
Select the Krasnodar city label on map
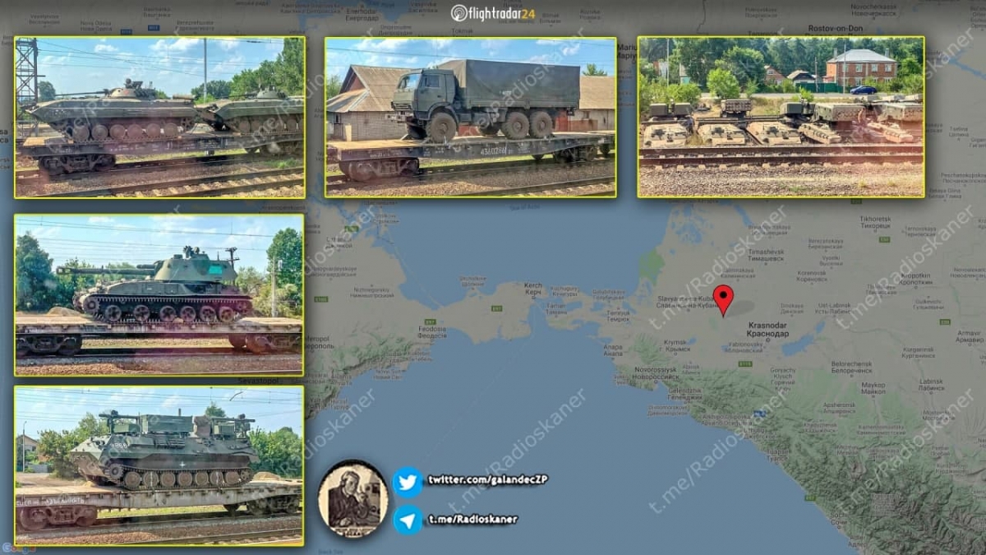click(x=767, y=330)
